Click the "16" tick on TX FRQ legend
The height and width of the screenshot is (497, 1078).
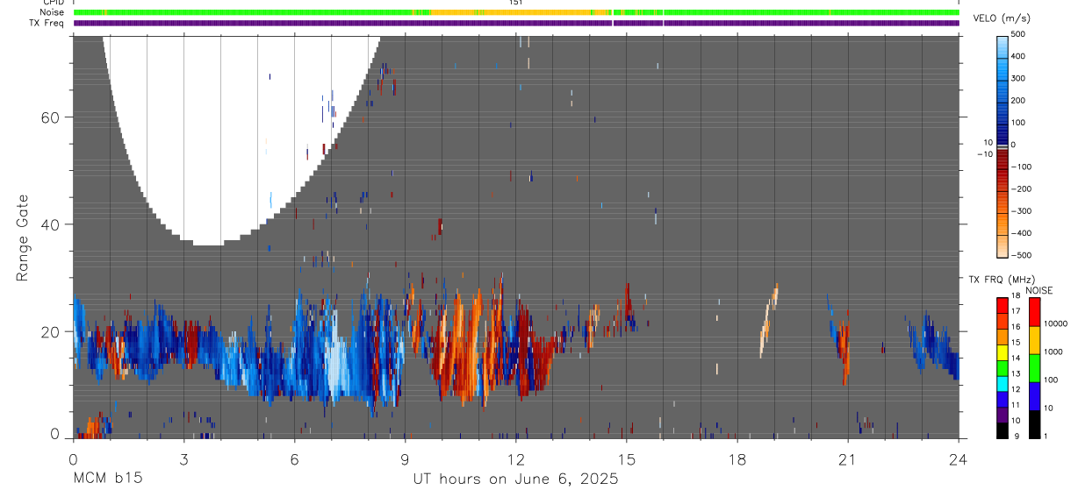tap(1017, 326)
